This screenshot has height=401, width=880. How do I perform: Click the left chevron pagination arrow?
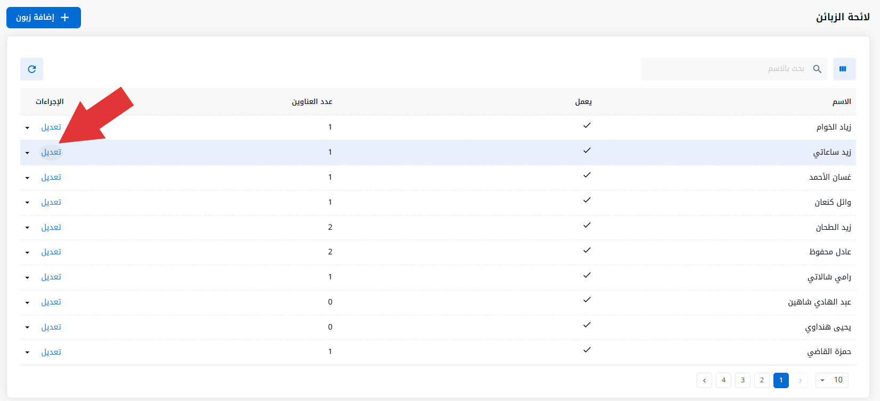coord(704,380)
